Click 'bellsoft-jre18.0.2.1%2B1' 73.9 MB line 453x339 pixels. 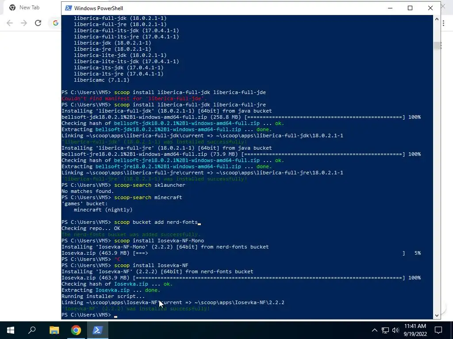click(x=241, y=154)
